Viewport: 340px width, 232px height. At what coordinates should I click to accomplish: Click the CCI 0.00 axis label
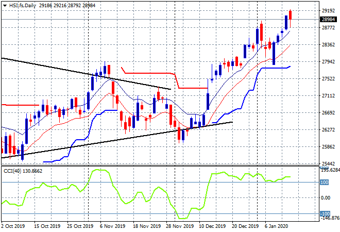[x=326, y=197]
